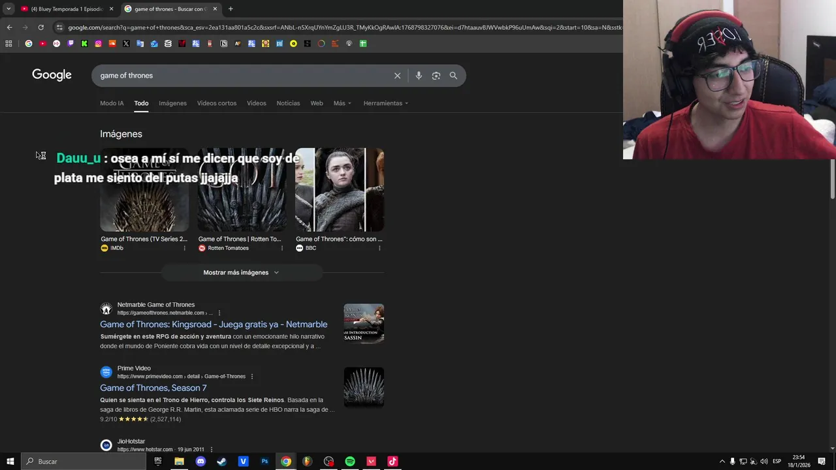Image resolution: width=836 pixels, height=470 pixels.
Task: Open the notification center icon
Action: (822, 462)
